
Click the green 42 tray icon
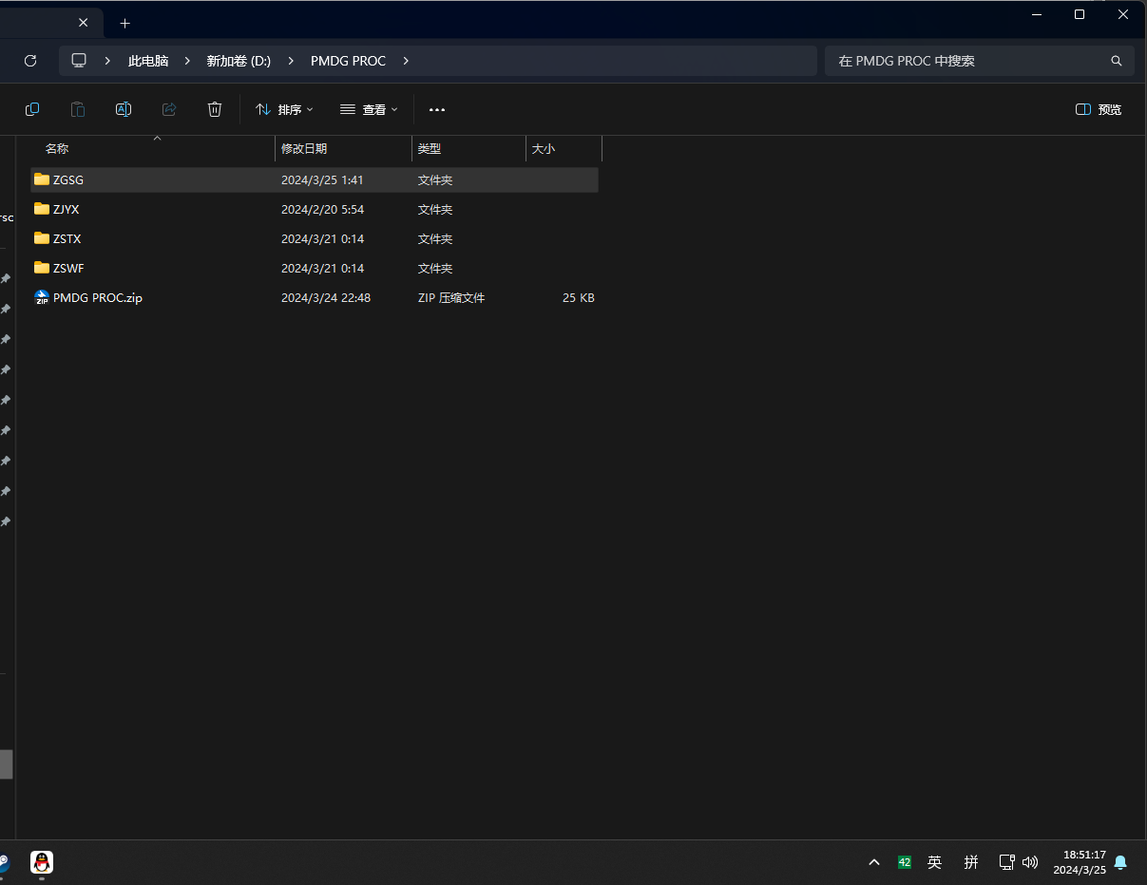click(905, 862)
